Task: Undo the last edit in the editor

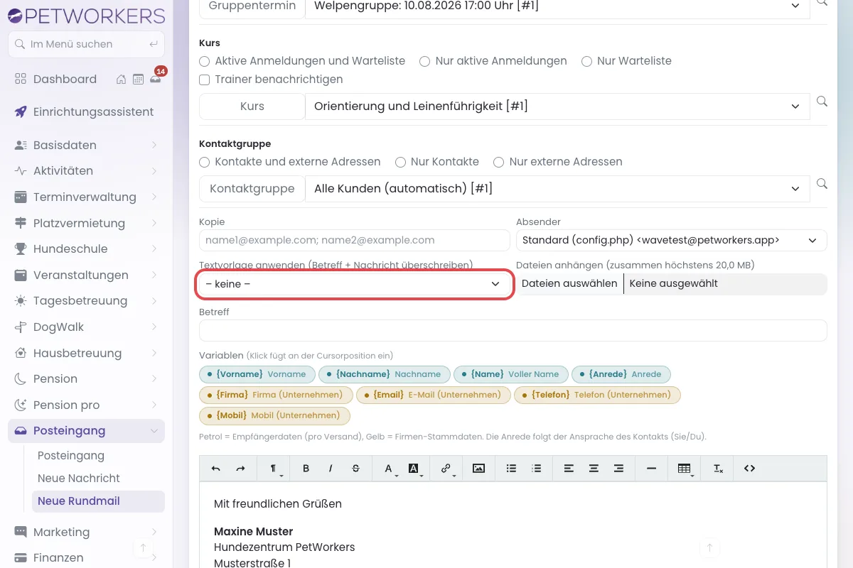Action: [216, 469]
